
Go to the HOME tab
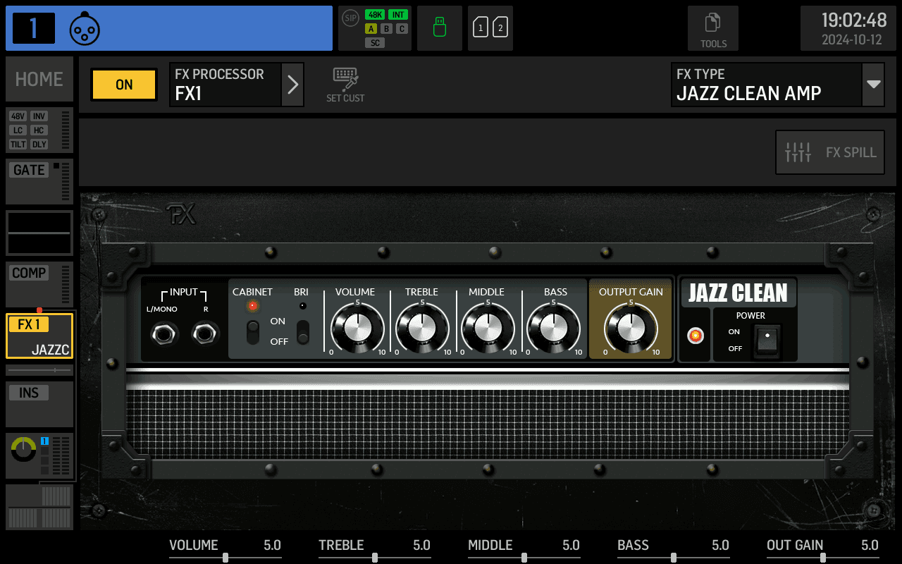[x=39, y=80]
